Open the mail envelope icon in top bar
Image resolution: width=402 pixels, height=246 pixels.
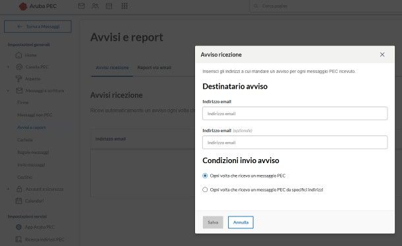click(81, 6)
